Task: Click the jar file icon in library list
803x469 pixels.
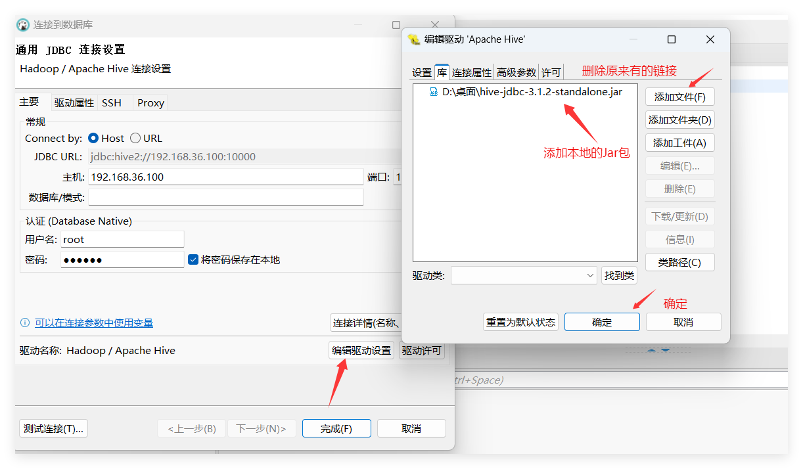Action: click(434, 92)
